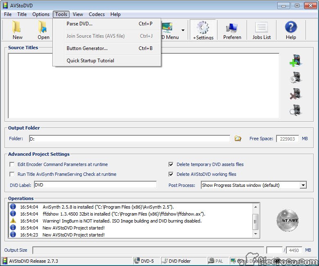Click the Help question mark icon
319x266 pixels.
[x=291, y=27]
